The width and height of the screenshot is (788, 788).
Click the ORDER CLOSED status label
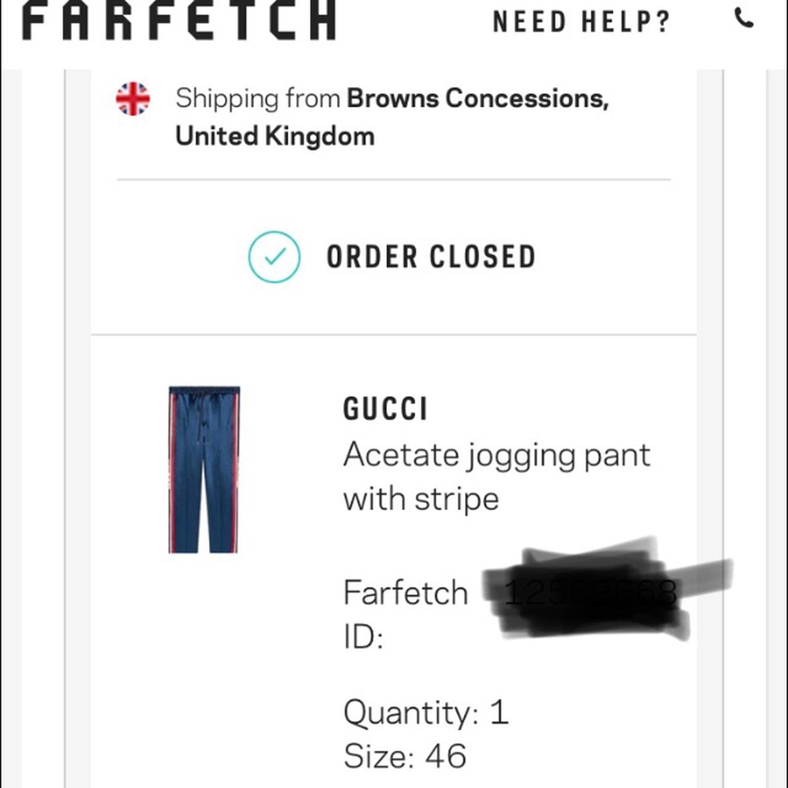click(430, 257)
